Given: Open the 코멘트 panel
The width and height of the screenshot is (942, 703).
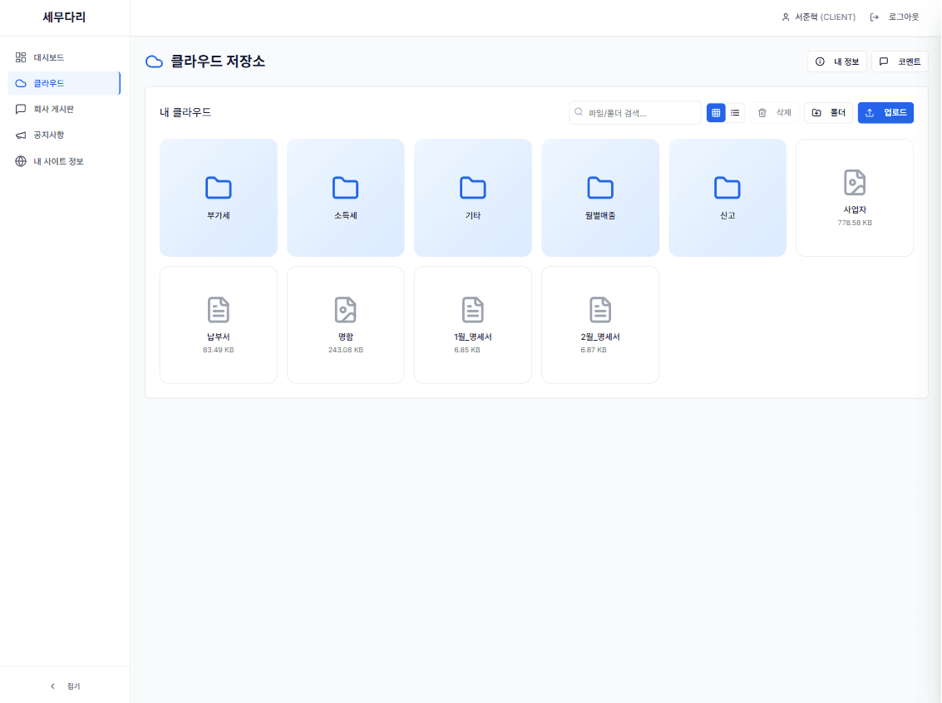Looking at the screenshot, I should click(x=900, y=61).
